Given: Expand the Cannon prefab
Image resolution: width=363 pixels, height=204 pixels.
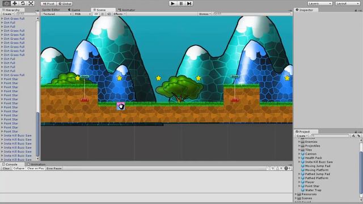Looking at the screenshot, I should coord(299,154).
